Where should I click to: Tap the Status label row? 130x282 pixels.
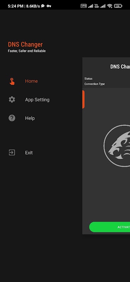tap(88, 79)
